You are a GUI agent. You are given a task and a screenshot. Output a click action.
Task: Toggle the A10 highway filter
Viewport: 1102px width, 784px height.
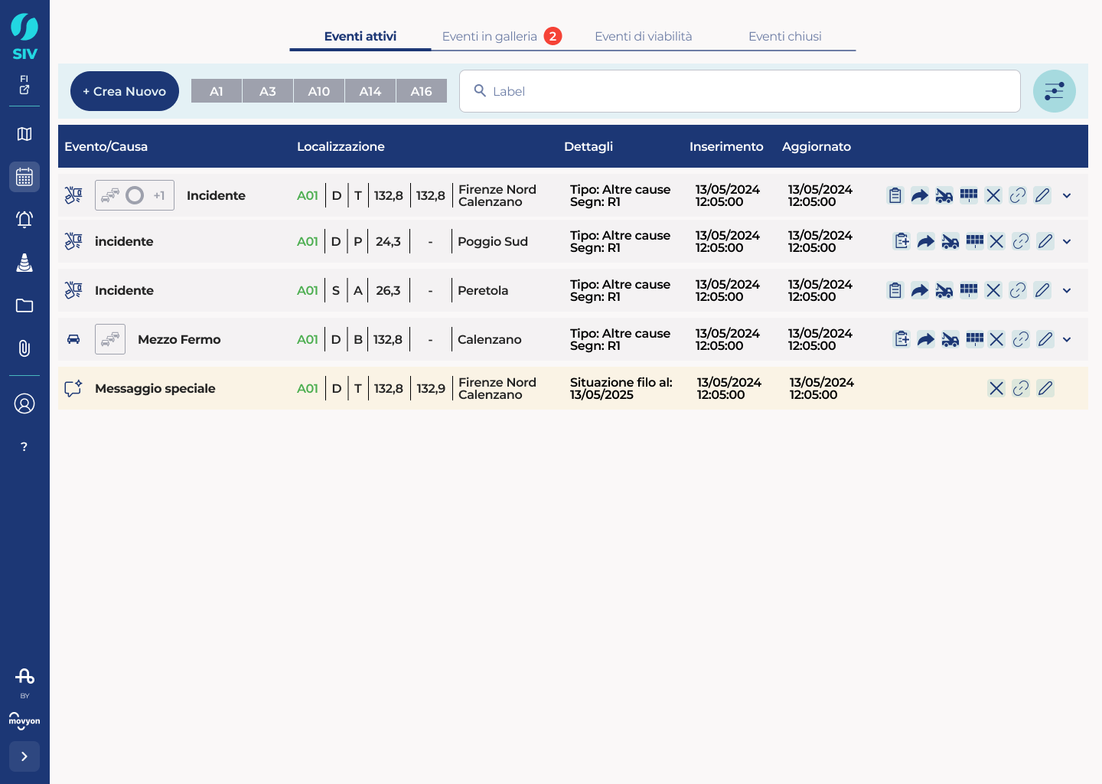click(319, 91)
